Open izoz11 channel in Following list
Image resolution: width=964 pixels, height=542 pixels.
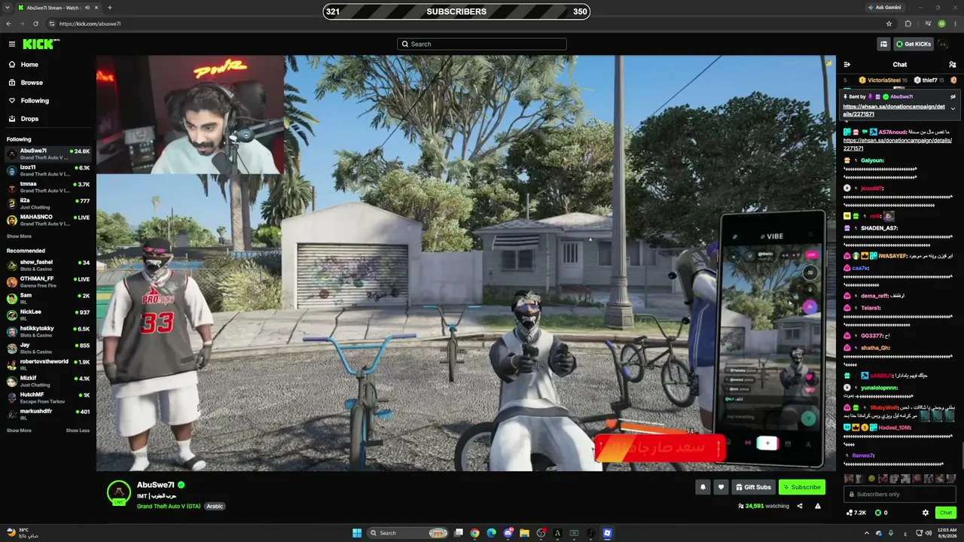tap(47, 171)
